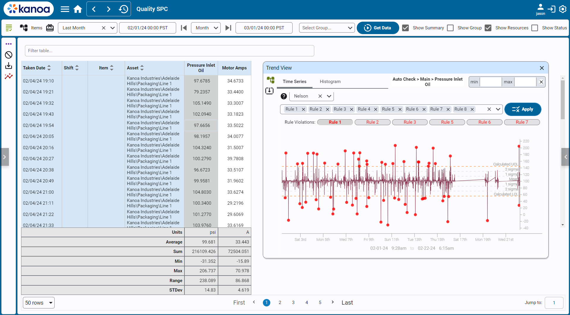570x315 pixels.
Task: Click the Trend View asset tree icon
Action: tap(270, 80)
